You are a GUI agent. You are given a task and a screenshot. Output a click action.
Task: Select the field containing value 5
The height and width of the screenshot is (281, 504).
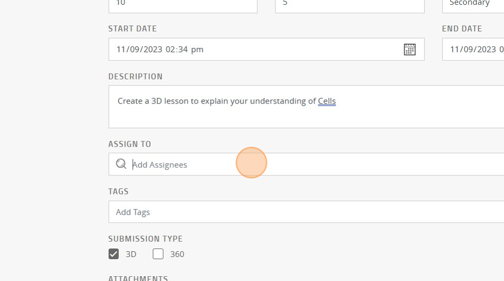[349, 6]
